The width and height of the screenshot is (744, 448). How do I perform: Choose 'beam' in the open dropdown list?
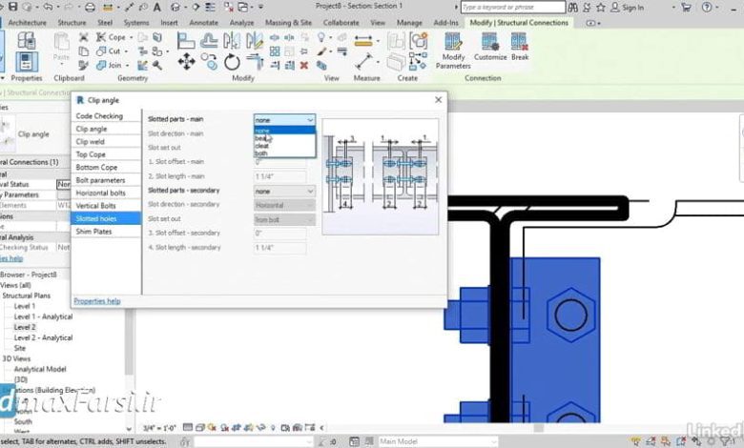coord(284,138)
